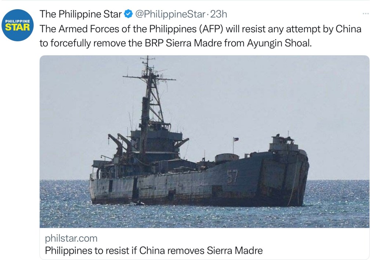Open the BRP Sierra Madre ship photo
The width and height of the screenshot is (376, 260).
point(204,141)
